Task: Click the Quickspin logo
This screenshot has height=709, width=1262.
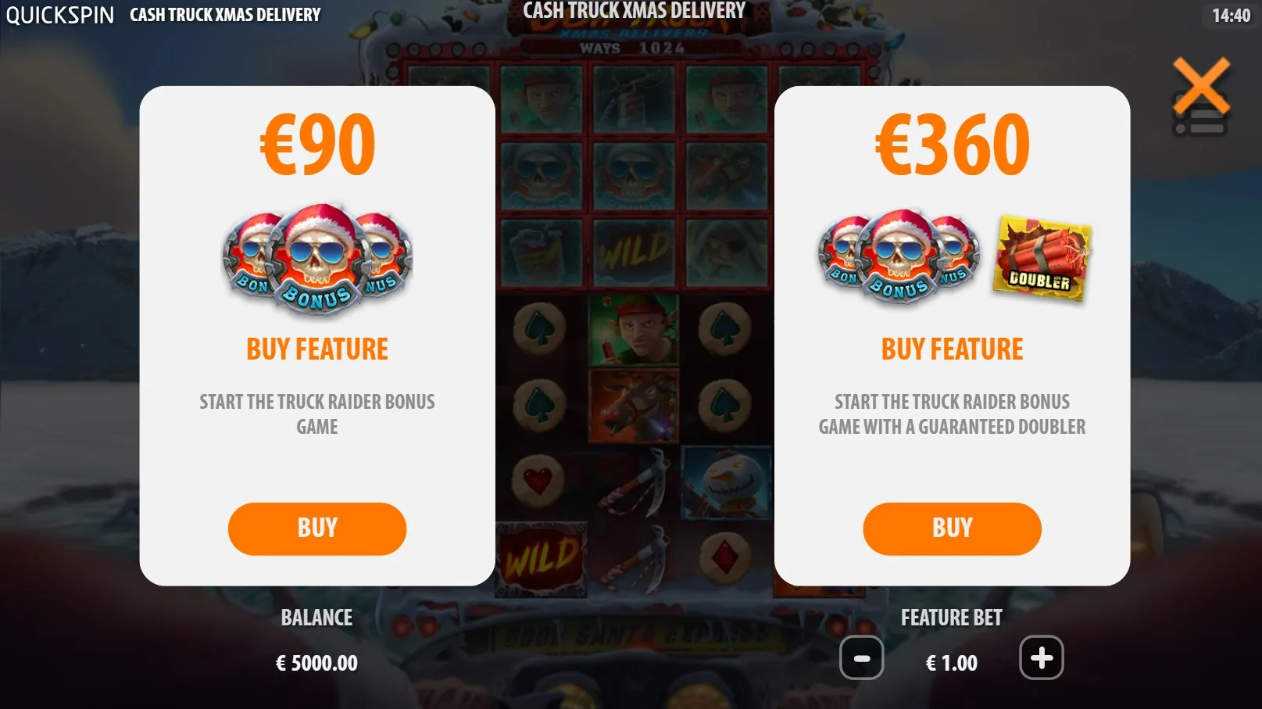Action: [x=60, y=15]
